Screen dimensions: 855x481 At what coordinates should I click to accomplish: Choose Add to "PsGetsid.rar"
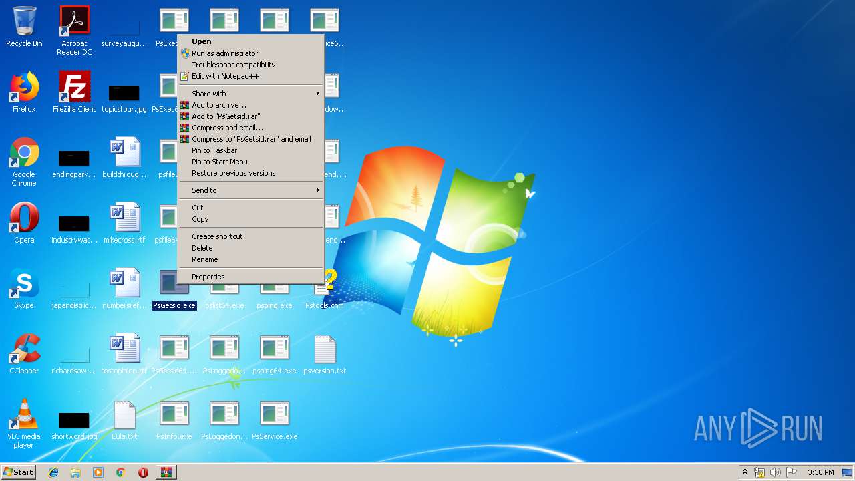251,116
